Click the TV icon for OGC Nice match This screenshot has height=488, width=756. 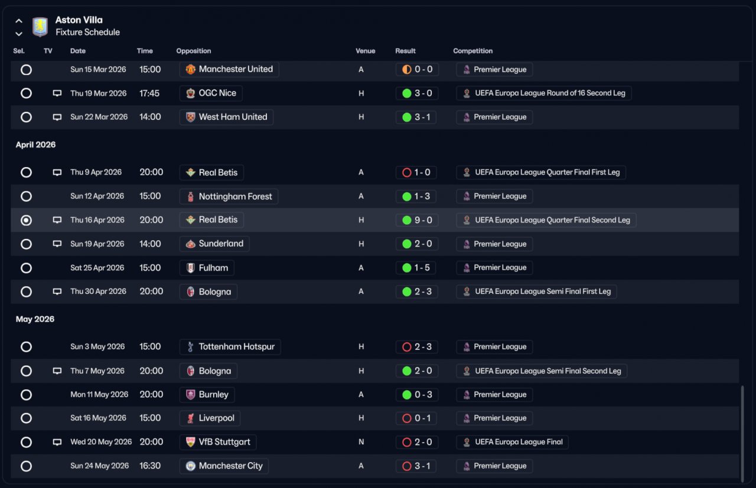57,93
